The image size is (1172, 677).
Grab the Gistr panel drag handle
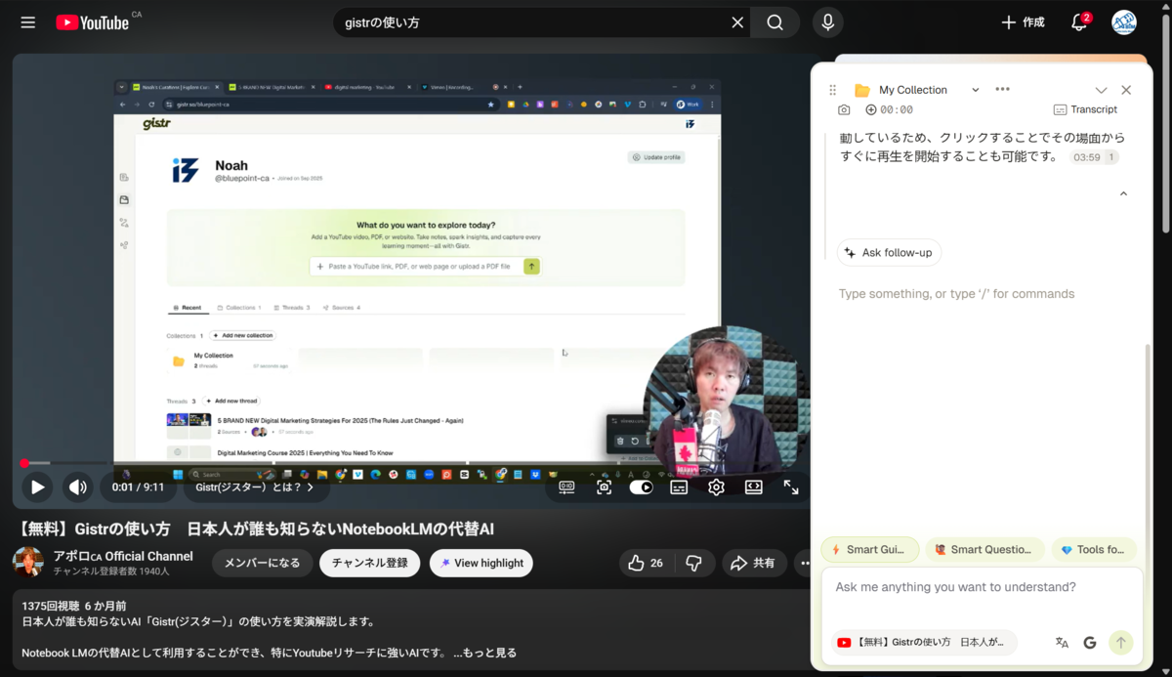(833, 90)
